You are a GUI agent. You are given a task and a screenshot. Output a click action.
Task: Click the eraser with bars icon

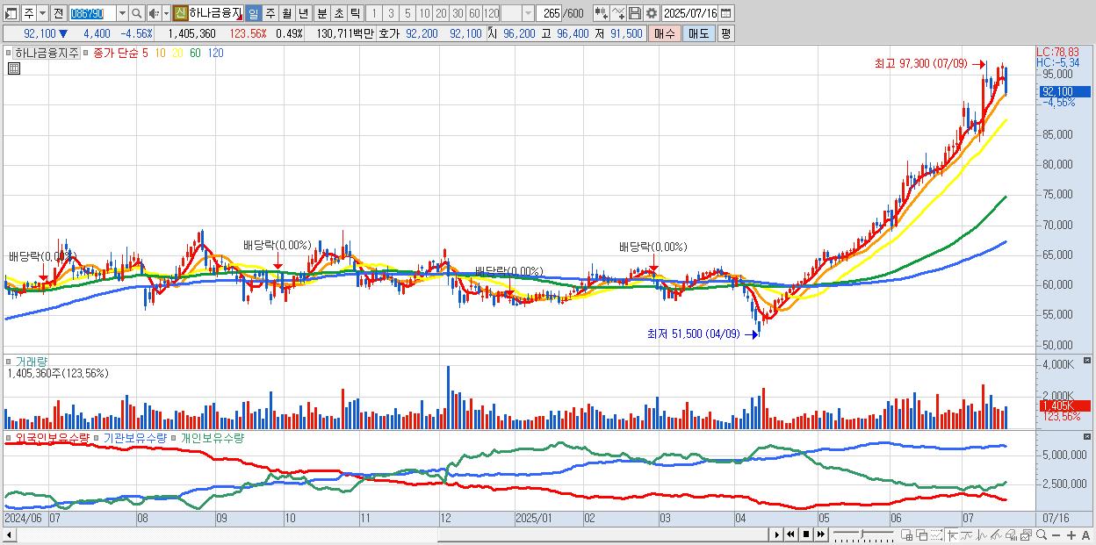click(x=1011, y=534)
